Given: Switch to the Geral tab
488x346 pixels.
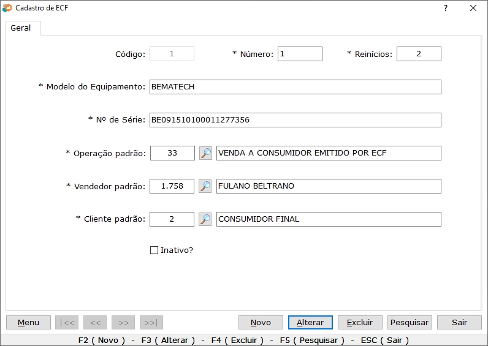Looking at the screenshot, I should 21,28.
